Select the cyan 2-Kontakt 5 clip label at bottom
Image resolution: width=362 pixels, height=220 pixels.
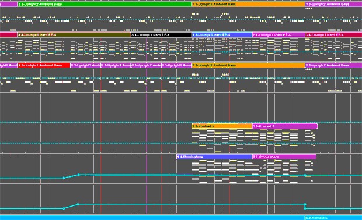click(x=316, y=218)
